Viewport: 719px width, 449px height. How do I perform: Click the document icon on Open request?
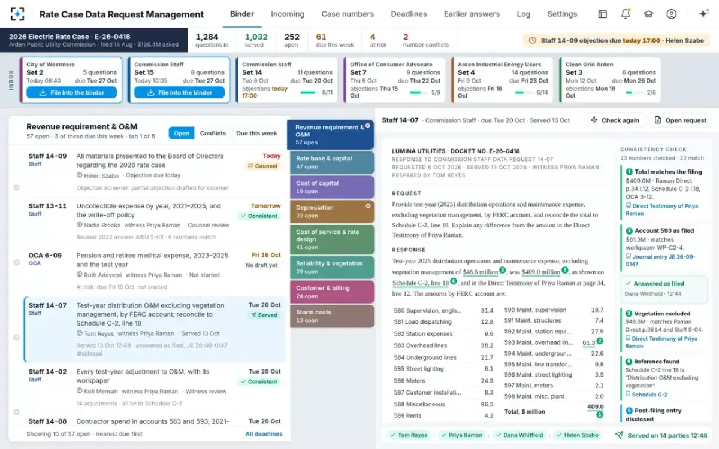coord(658,120)
